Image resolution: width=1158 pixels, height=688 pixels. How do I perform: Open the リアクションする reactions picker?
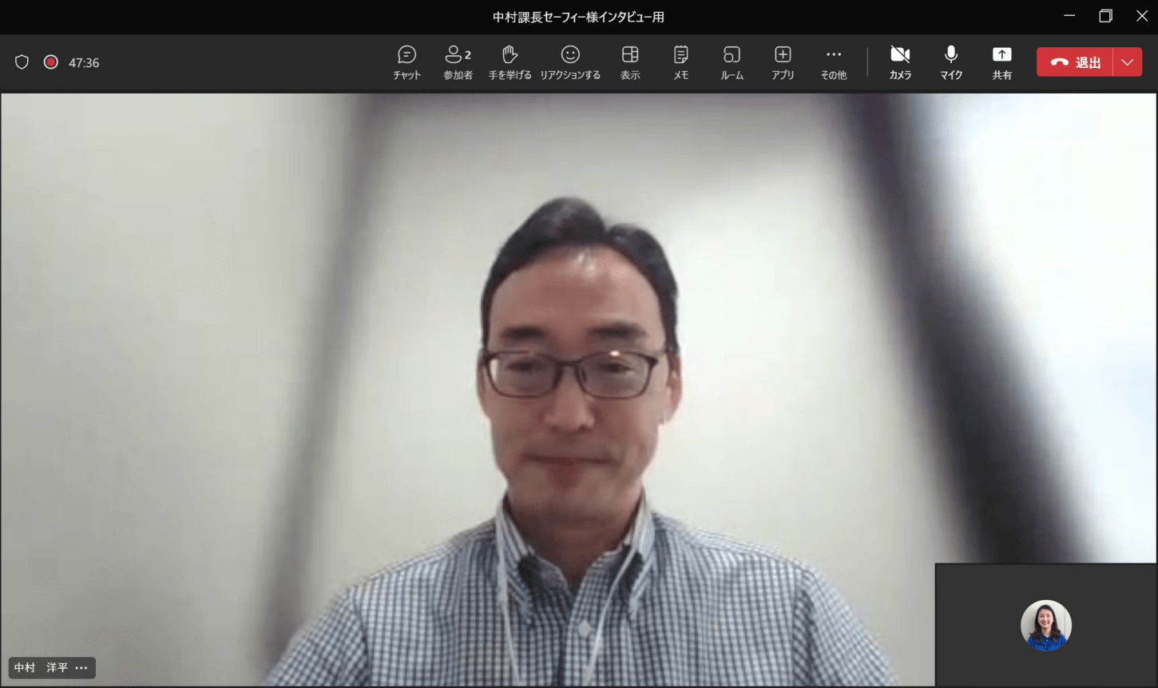(x=569, y=62)
